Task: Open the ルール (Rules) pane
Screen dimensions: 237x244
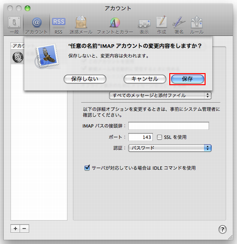Action: click(x=196, y=25)
